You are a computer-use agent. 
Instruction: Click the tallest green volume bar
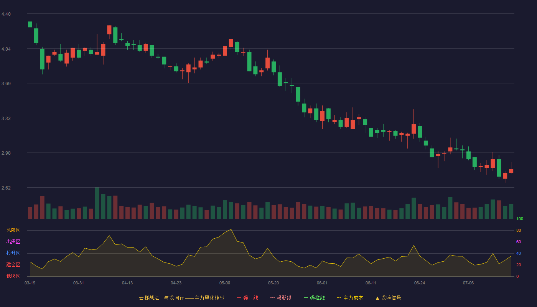point(97,203)
